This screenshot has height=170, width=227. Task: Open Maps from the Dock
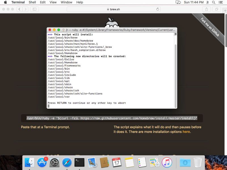point(154,162)
